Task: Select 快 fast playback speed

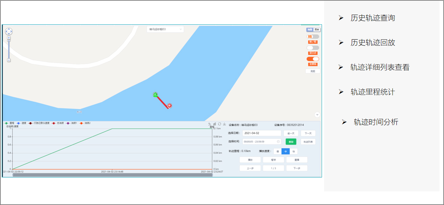Action: (x=294, y=151)
